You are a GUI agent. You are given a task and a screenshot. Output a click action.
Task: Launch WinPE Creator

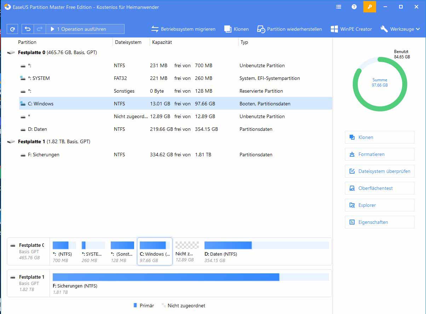(351, 29)
